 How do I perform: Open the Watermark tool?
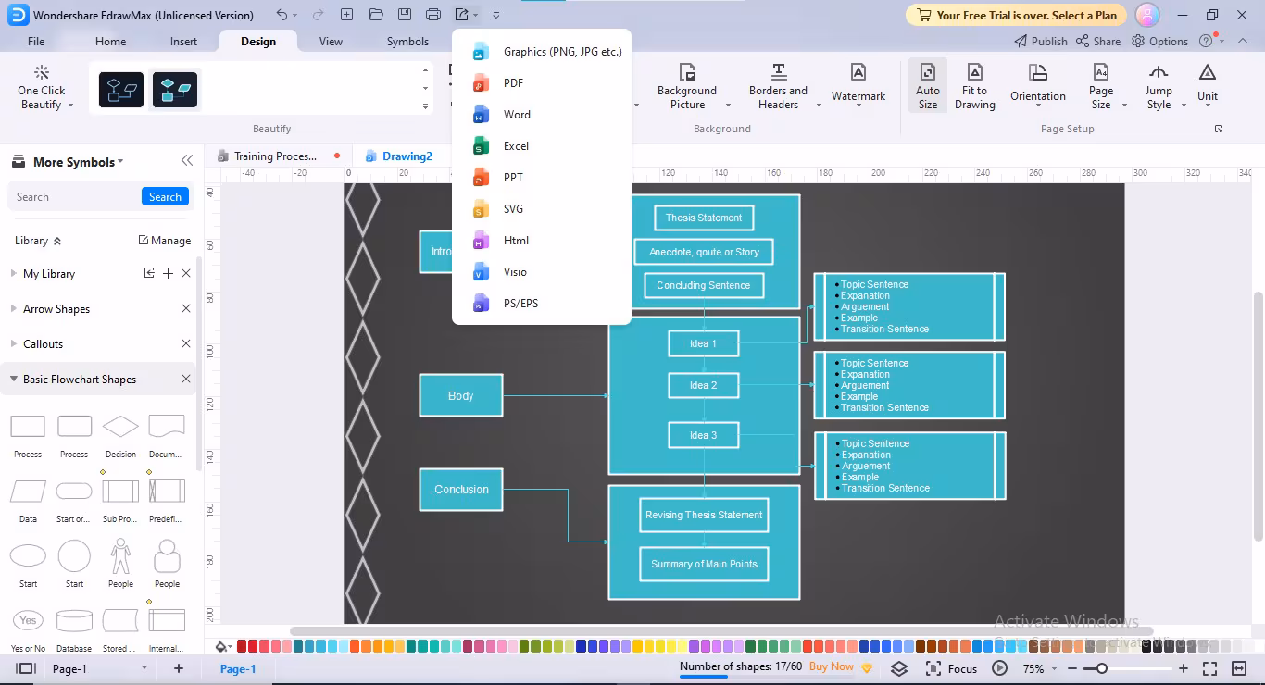(x=858, y=82)
